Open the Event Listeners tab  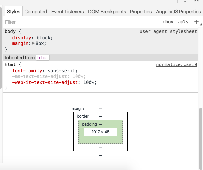[x=68, y=12]
